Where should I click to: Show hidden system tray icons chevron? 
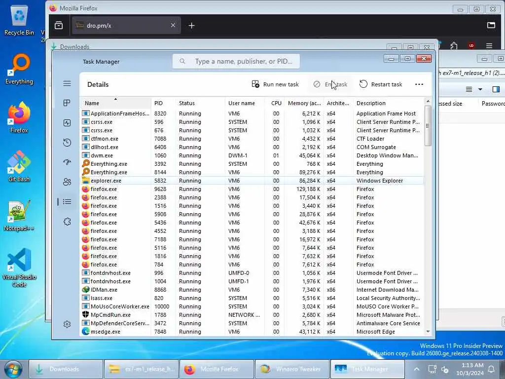416,369
